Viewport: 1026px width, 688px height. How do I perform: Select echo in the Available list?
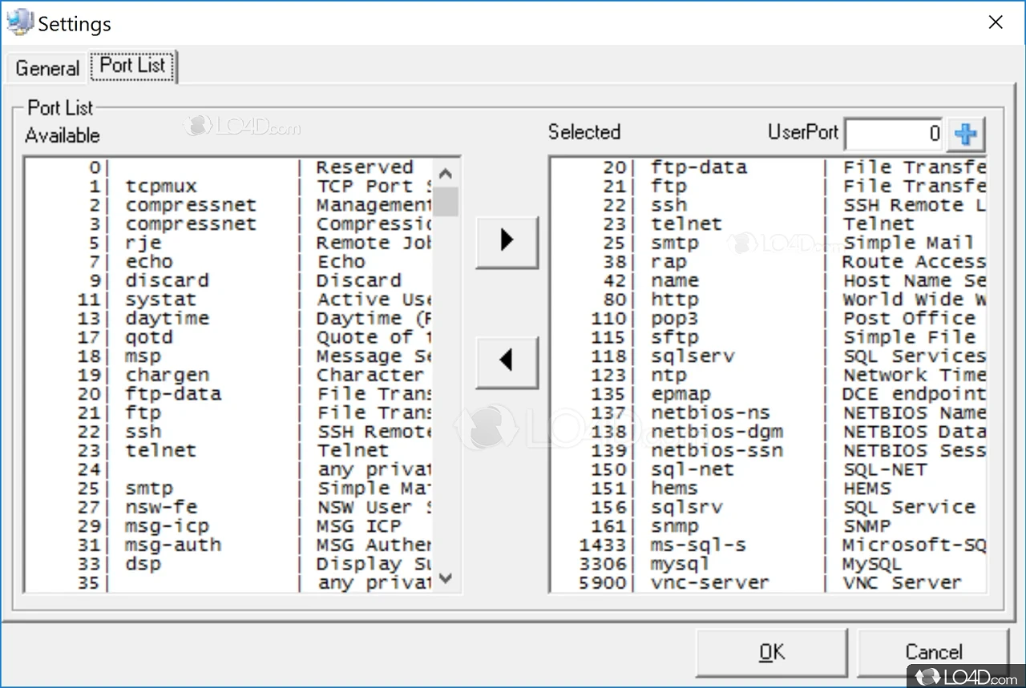pyautogui.click(x=229, y=262)
